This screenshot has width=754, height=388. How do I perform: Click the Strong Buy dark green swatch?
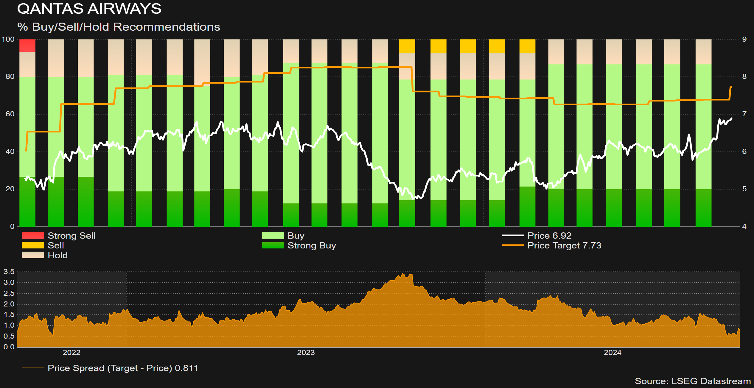[x=273, y=245]
